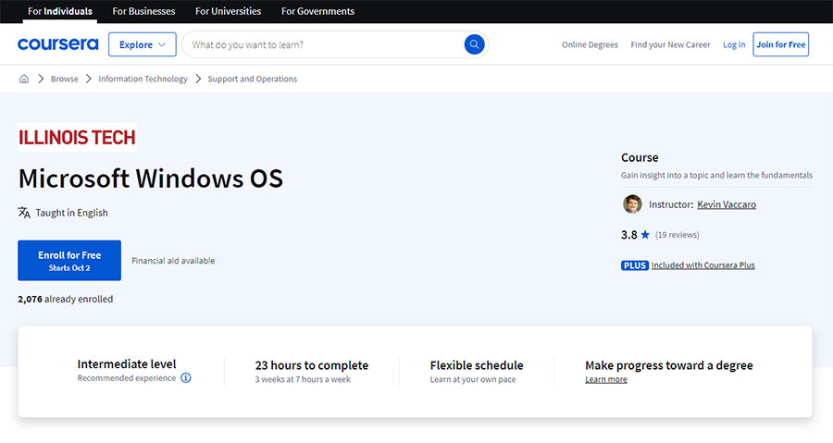This screenshot has height=443, width=833.
Task: Select the For Individuals tab
Action: point(60,11)
